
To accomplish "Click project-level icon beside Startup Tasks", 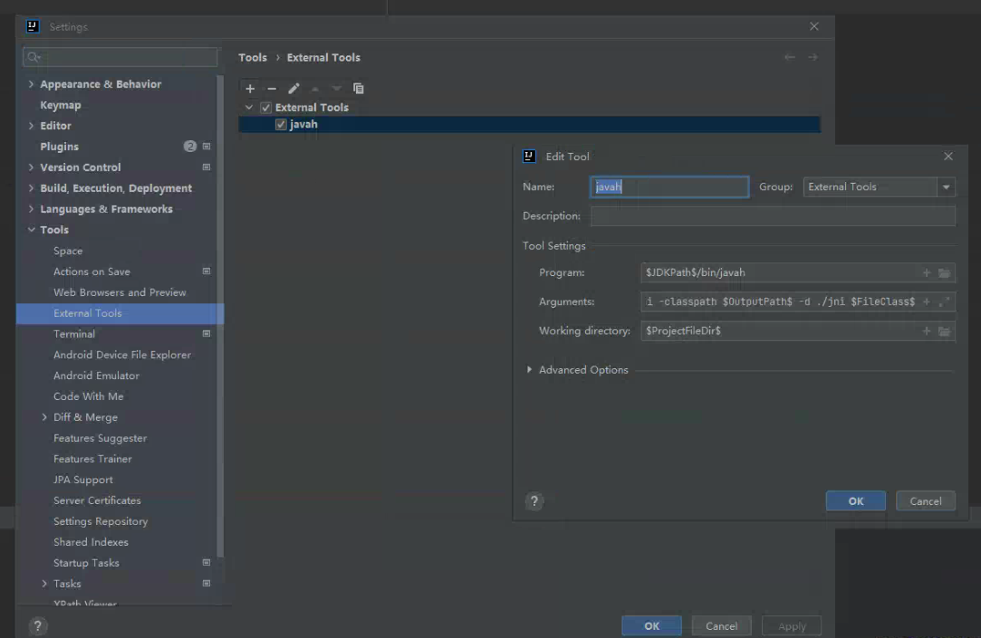I will point(207,562).
